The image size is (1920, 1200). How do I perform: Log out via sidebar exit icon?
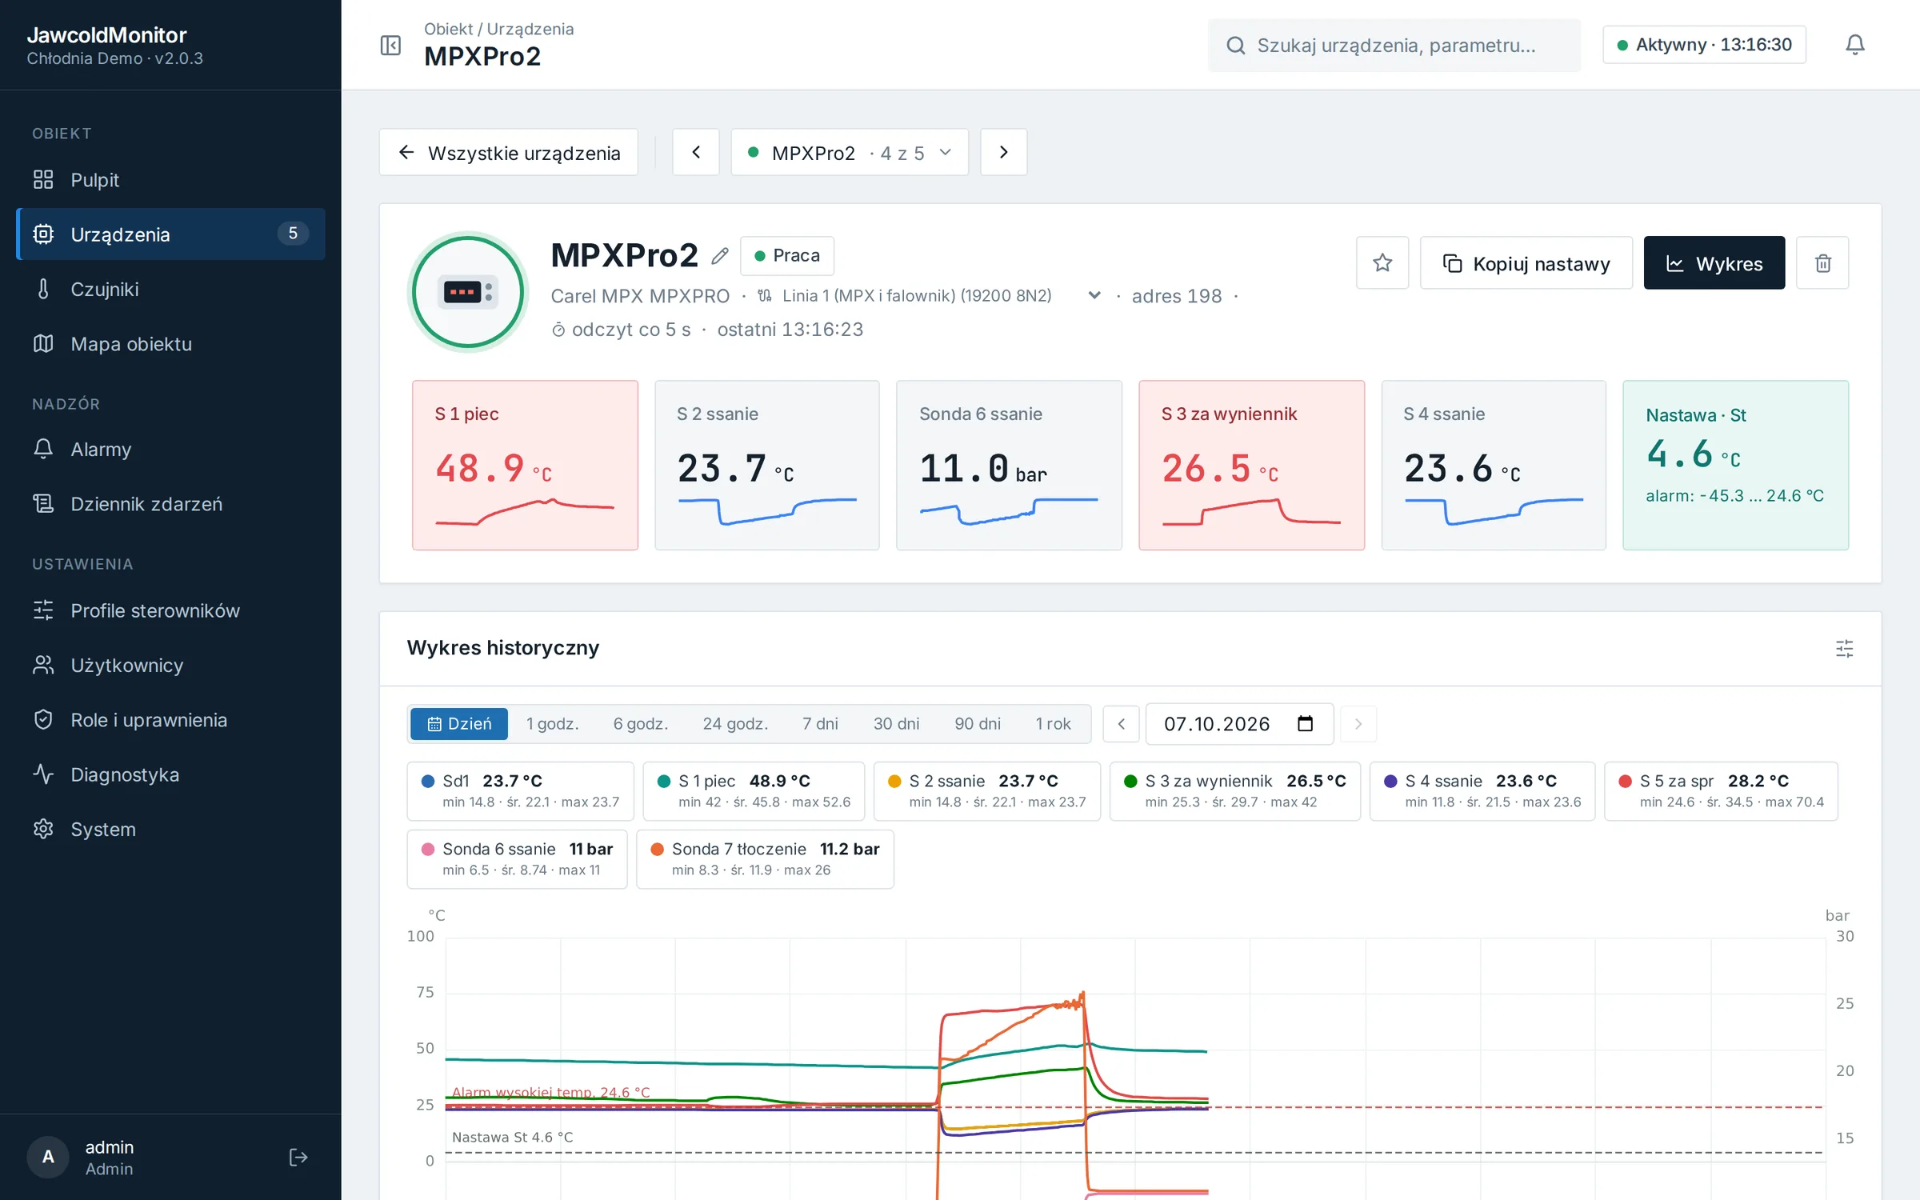[298, 1157]
